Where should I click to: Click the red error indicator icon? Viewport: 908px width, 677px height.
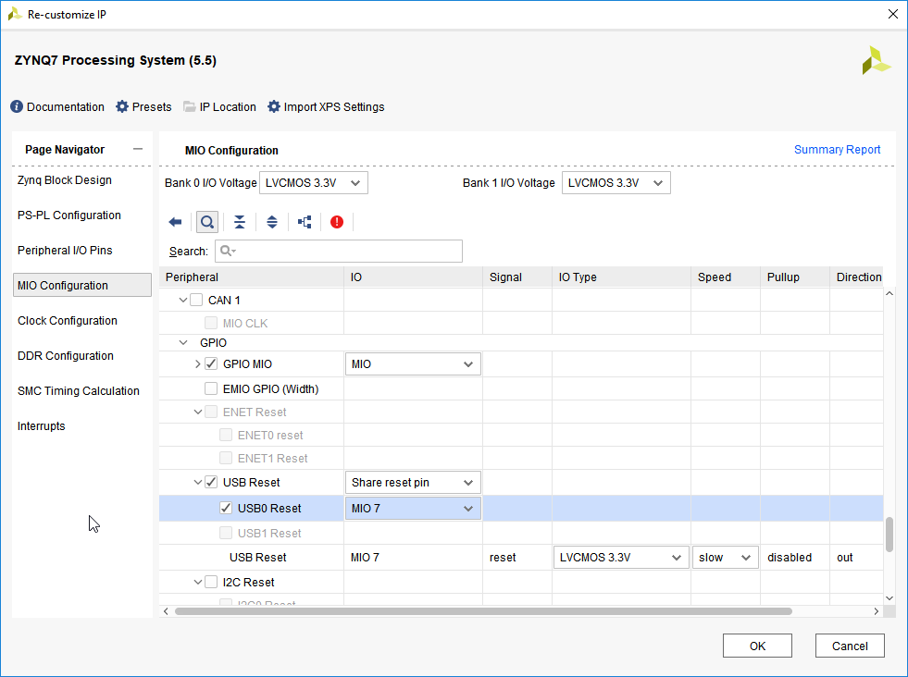(337, 222)
